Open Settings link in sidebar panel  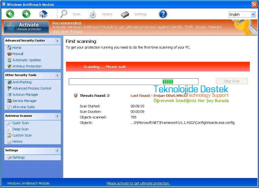[19, 158]
